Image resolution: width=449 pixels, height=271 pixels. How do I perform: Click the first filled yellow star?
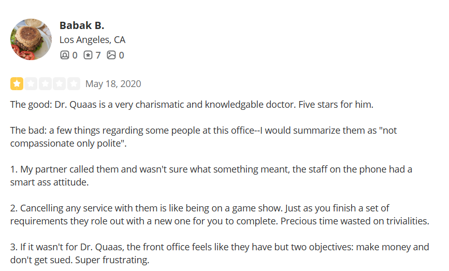click(x=17, y=83)
